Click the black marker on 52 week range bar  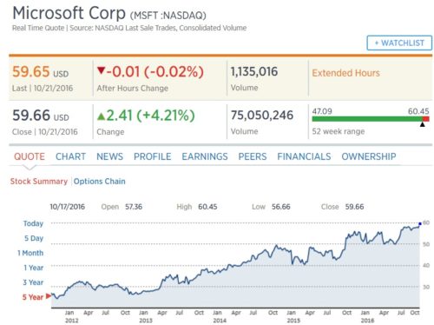(423, 124)
